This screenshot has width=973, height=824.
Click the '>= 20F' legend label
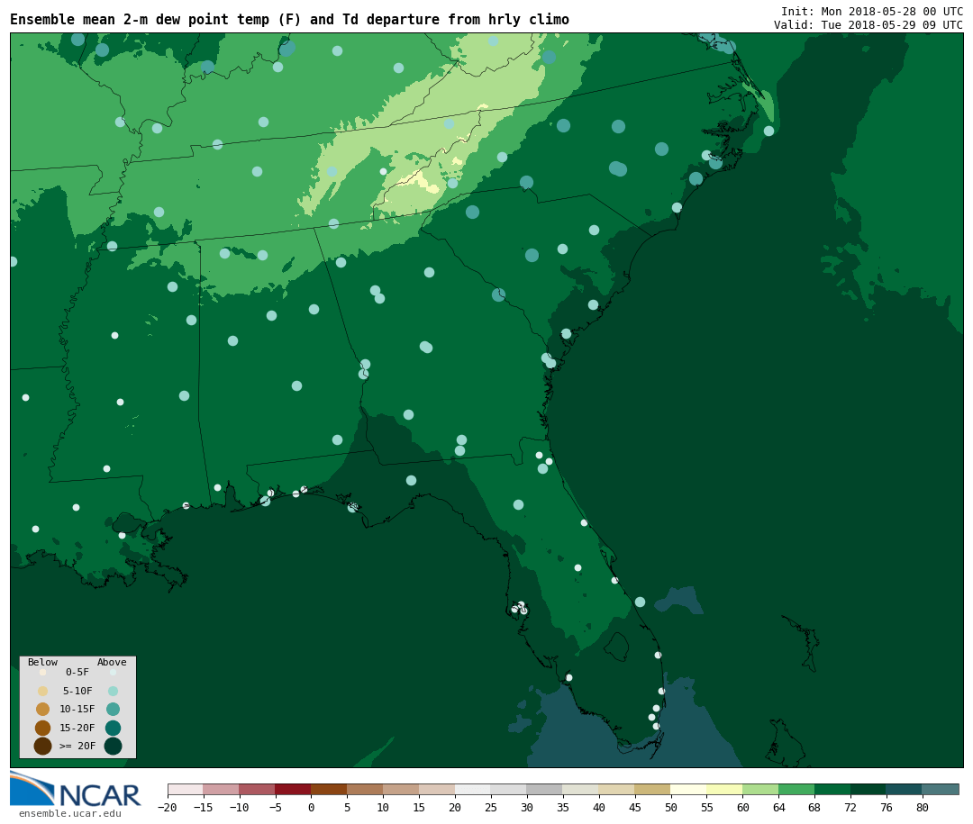77,746
